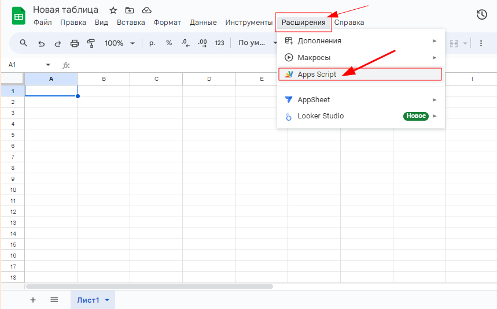Add a new sheet with plus button
The image size is (497, 309).
click(33, 300)
